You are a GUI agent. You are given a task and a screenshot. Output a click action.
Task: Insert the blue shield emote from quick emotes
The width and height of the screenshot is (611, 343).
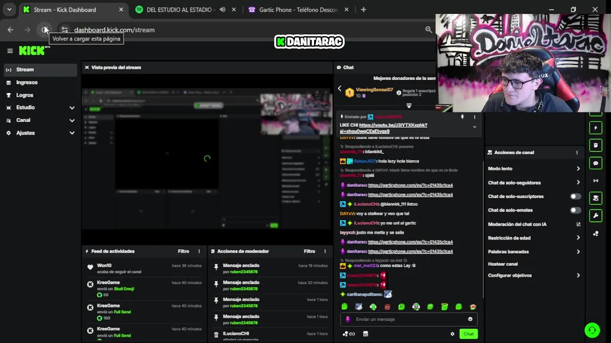(x=358, y=307)
